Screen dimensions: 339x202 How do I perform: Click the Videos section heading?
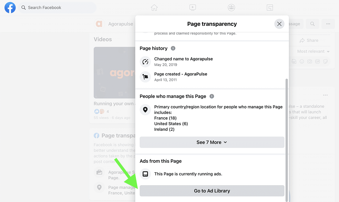tap(103, 39)
